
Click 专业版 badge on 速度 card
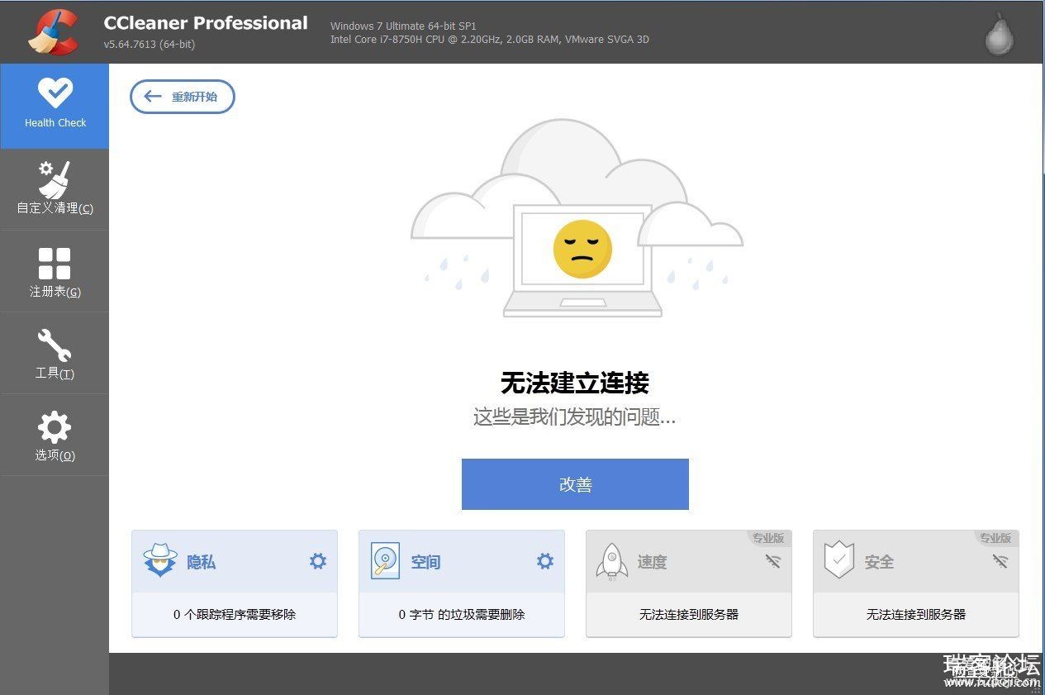click(767, 538)
